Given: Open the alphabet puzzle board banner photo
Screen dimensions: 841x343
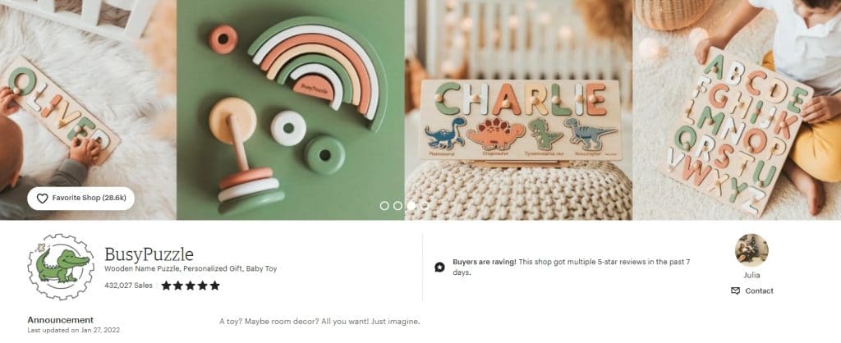Looking at the screenshot, I should [737, 110].
